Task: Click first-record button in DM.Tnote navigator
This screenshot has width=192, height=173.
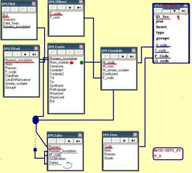Action: pyautogui.click(x=53, y=52)
